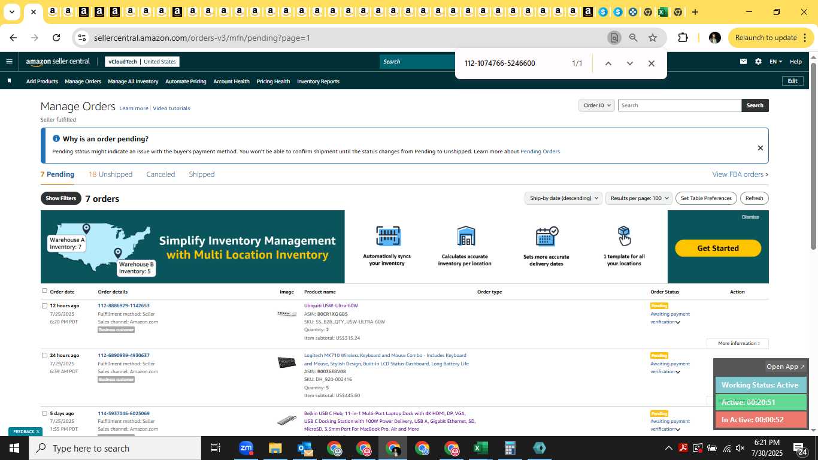
Task: Open the Chrome profile avatar
Action: tap(714, 38)
